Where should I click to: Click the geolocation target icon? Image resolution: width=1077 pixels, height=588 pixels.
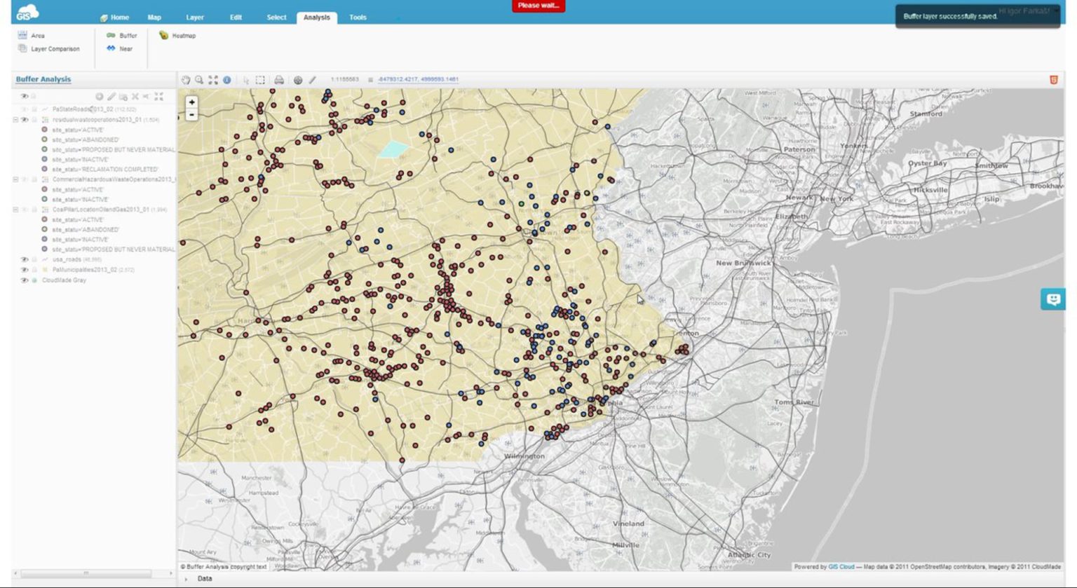click(298, 80)
